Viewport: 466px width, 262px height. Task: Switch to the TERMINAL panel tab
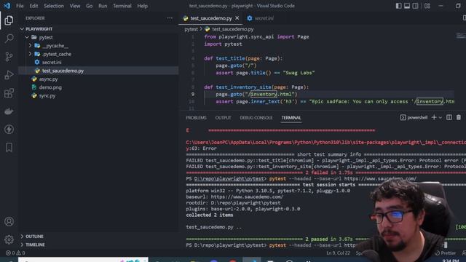tap(291, 118)
